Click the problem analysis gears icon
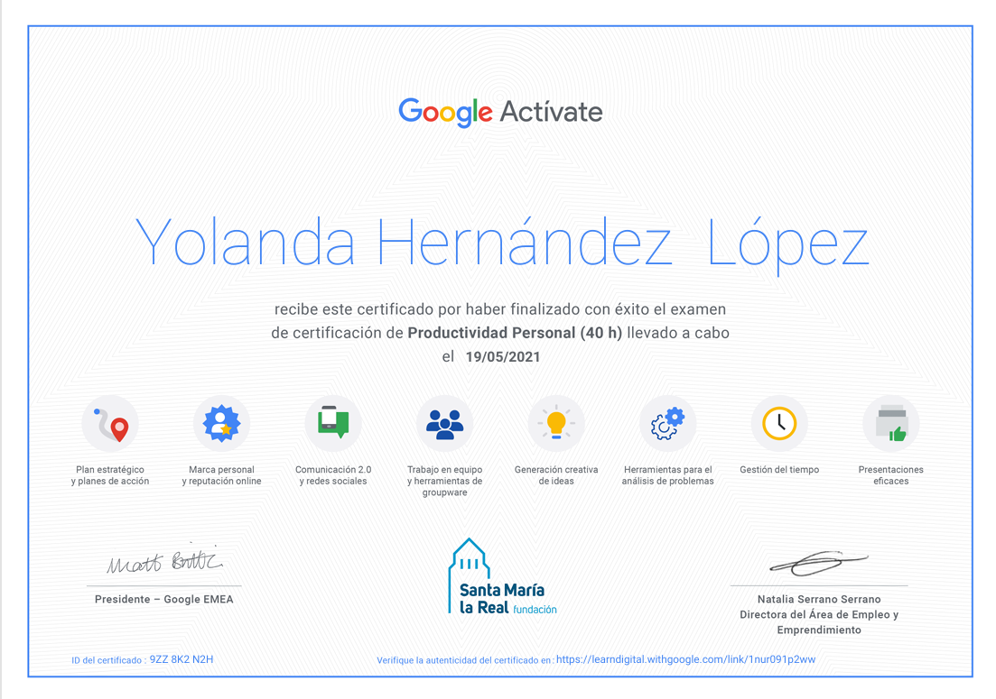Screen dimensions: 996x699 click(667, 424)
